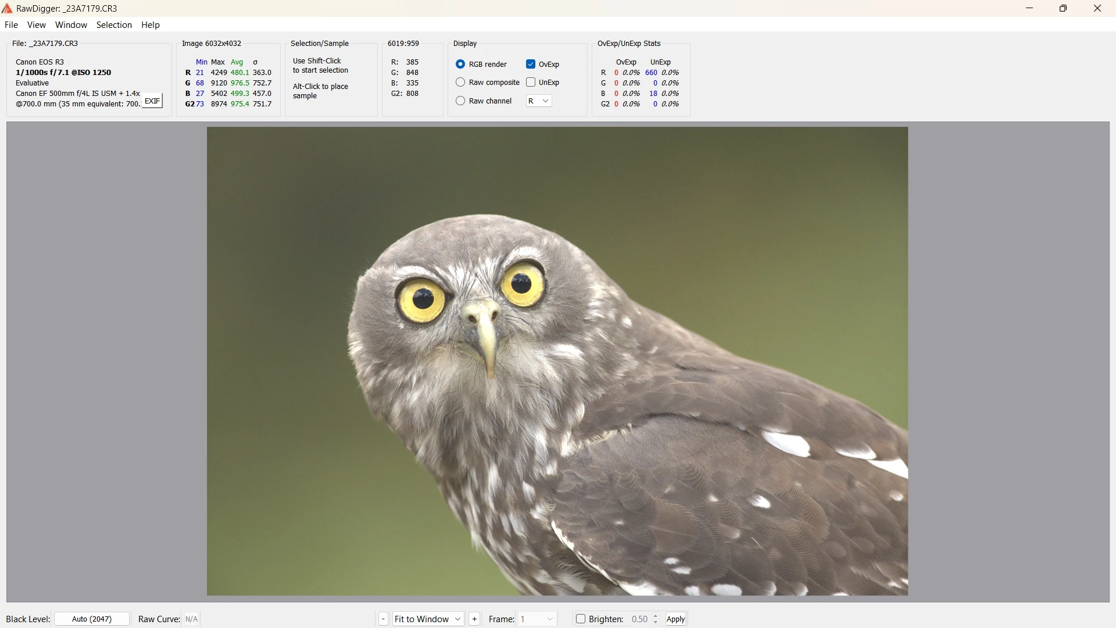The image size is (1116, 628).
Task: Open the Selection menu
Action: click(x=114, y=25)
